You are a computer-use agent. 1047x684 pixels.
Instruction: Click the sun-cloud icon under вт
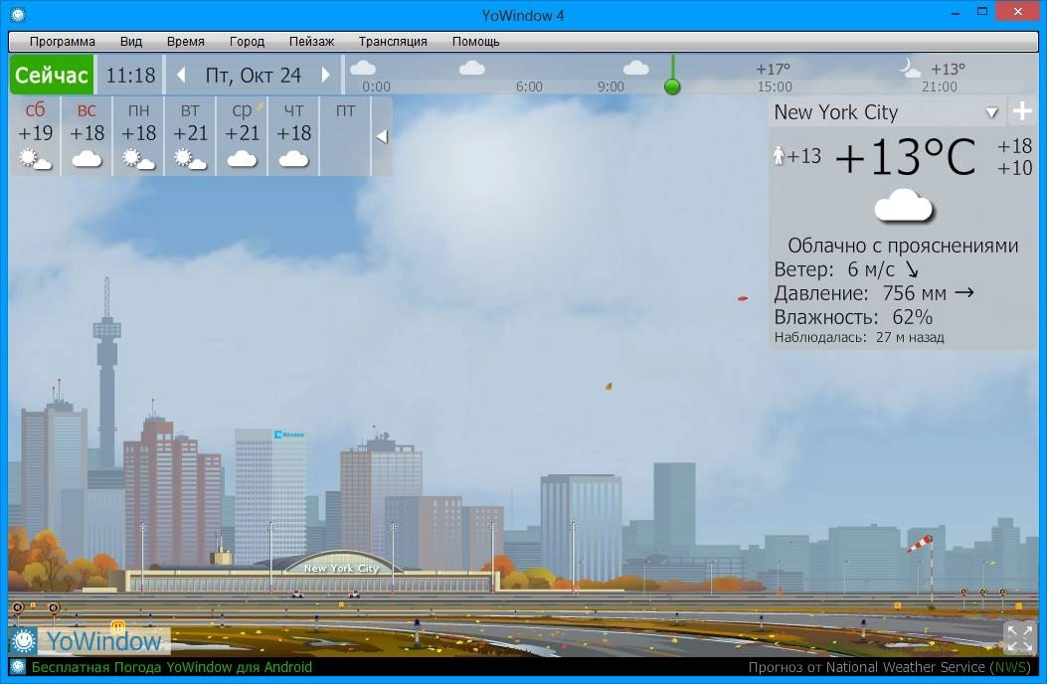pyautogui.click(x=190, y=160)
